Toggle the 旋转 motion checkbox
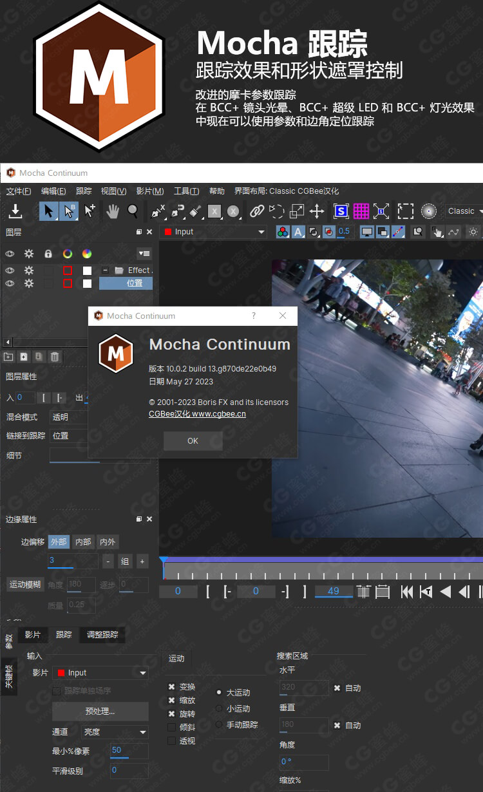 pyautogui.click(x=171, y=714)
